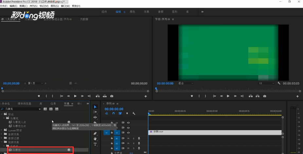Select the Track Select Forward tool

95,112
